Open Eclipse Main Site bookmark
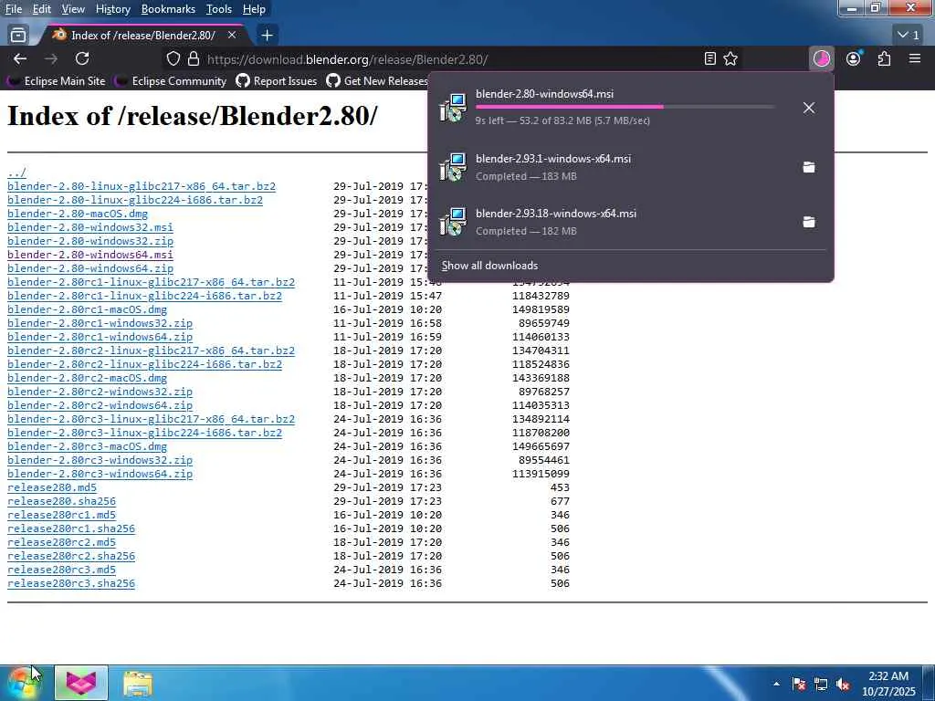This screenshot has width=935, height=701. 58,81
